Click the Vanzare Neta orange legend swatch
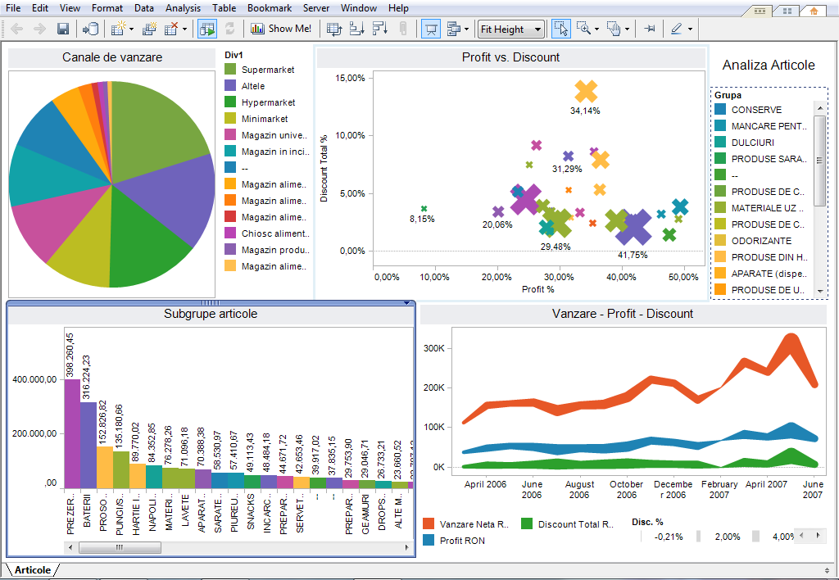839x580 pixels. [x=428, y=523]
